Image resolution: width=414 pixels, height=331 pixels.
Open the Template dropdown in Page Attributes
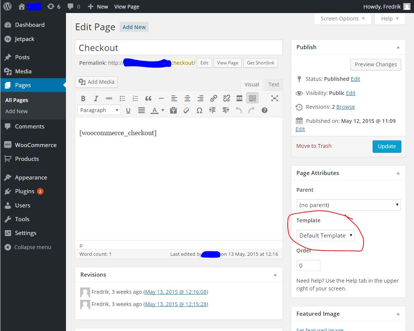coord(326,235)
